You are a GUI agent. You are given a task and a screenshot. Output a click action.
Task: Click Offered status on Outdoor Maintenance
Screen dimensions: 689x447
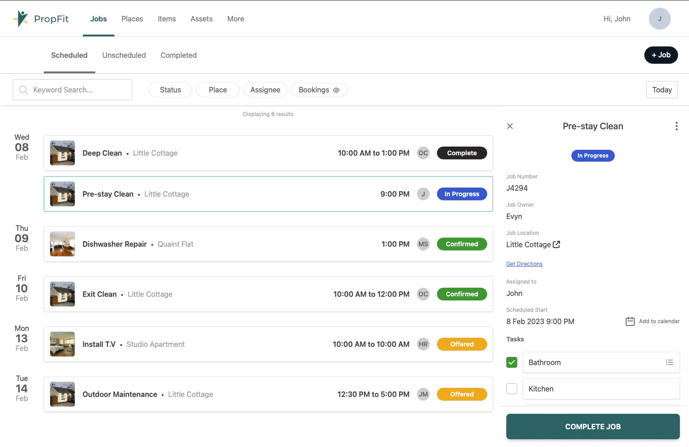click(462, 394)
